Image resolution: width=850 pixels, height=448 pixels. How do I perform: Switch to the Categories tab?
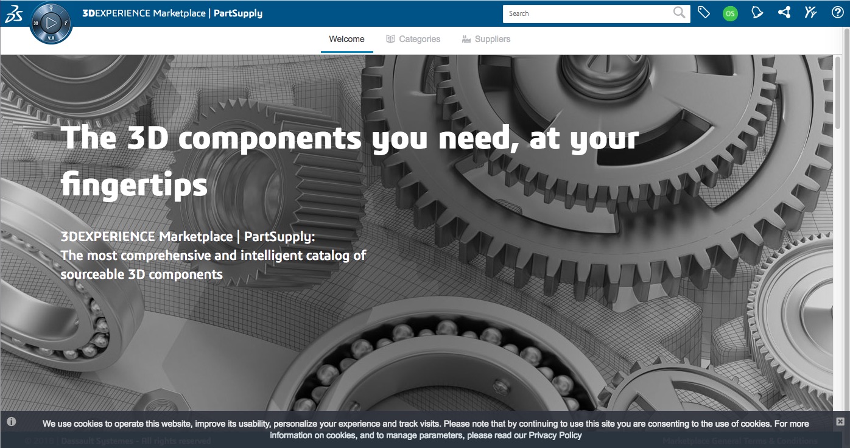coord(420,38)
